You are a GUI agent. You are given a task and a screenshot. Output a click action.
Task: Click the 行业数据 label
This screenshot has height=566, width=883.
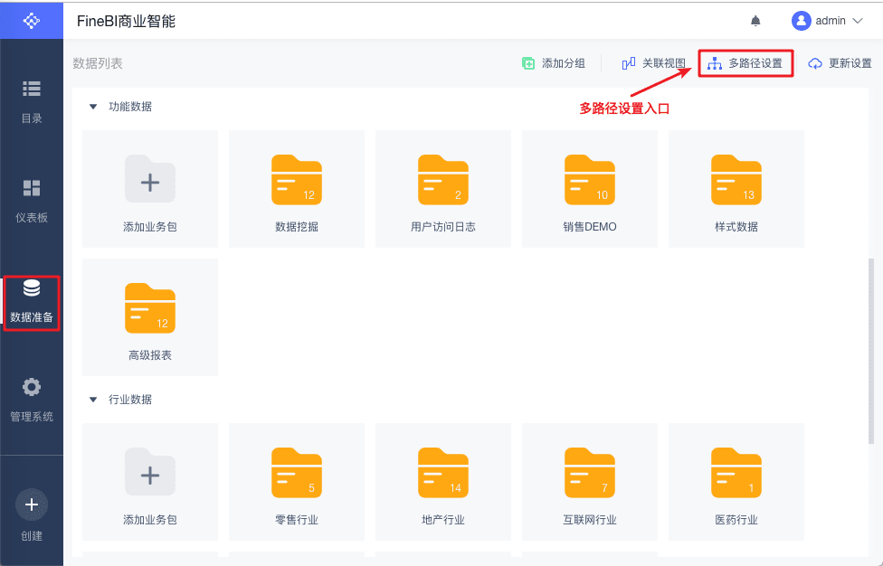[x=130, y=400]
